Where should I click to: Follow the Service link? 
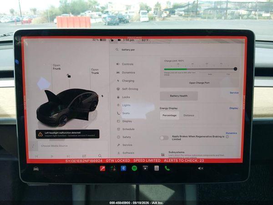(x=234, y=93)
